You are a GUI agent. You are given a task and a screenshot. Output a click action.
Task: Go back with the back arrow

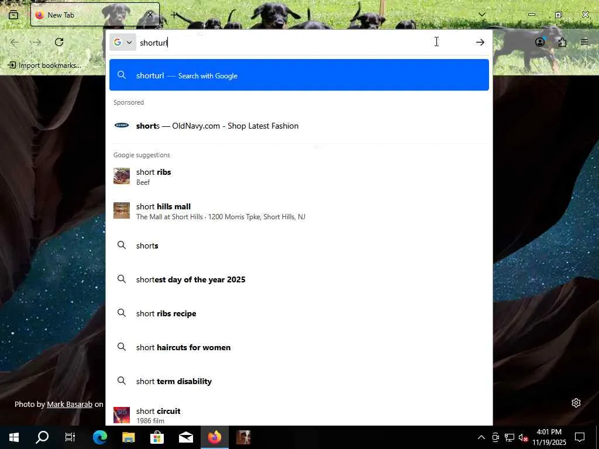(x=15, y=42)
